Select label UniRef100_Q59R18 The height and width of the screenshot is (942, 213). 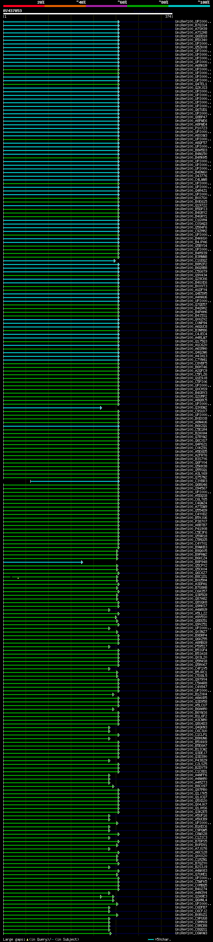tap(191, 536)
